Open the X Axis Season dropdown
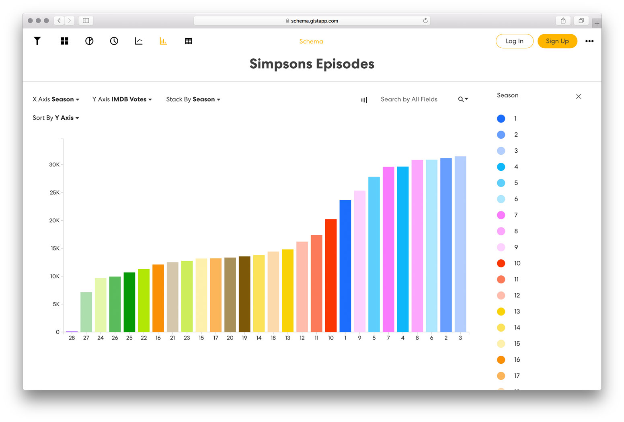This screenshot has width=624, height=422. pyautogui.click(x=56, y=99)
